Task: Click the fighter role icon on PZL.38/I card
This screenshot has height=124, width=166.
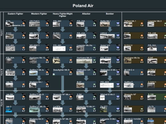Action: (x=71, y=23)
